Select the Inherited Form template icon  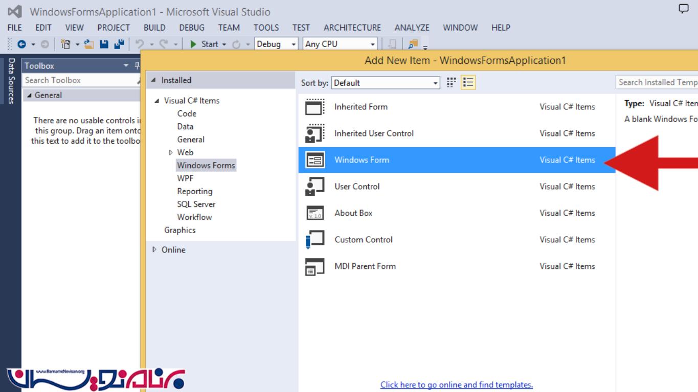tap(314, 107)
